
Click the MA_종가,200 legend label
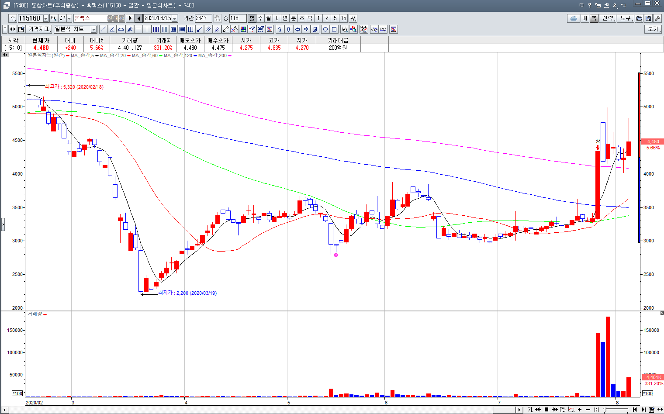(212, 55)
